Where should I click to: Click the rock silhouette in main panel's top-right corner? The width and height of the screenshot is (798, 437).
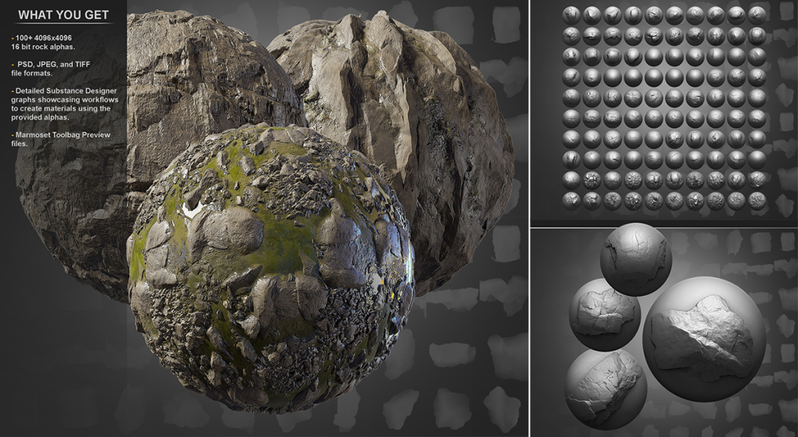pos(507,23)
